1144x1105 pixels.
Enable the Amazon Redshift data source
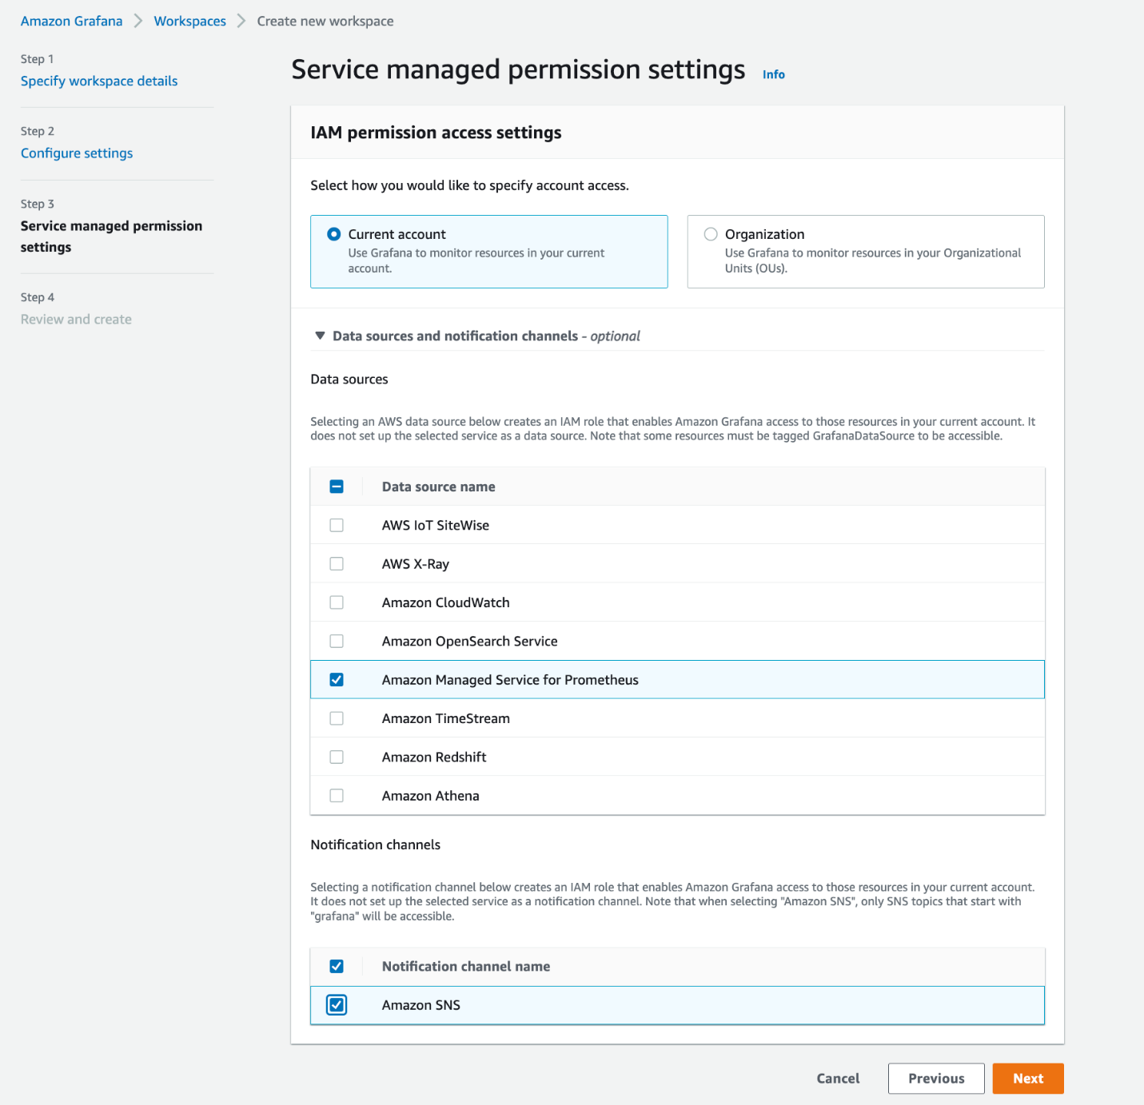click(337, 757)
